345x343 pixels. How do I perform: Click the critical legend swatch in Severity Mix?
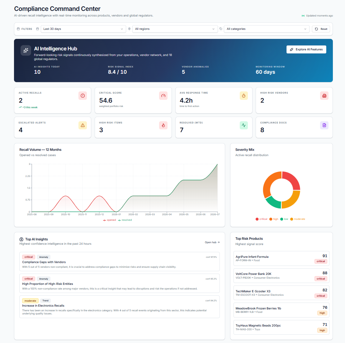pos(257,219)
